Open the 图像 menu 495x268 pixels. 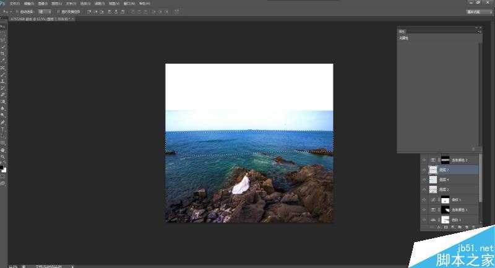(43, 3)
